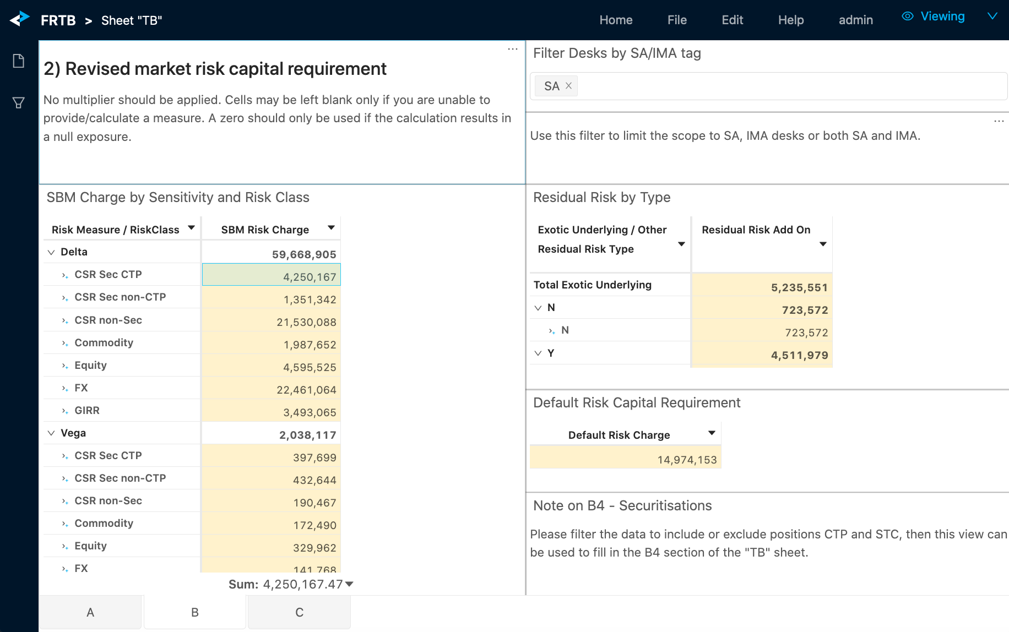Expand Vega CSR Sec non-CTP row
The height and width of the screenshot is (632, 1009).
point(65,478)
